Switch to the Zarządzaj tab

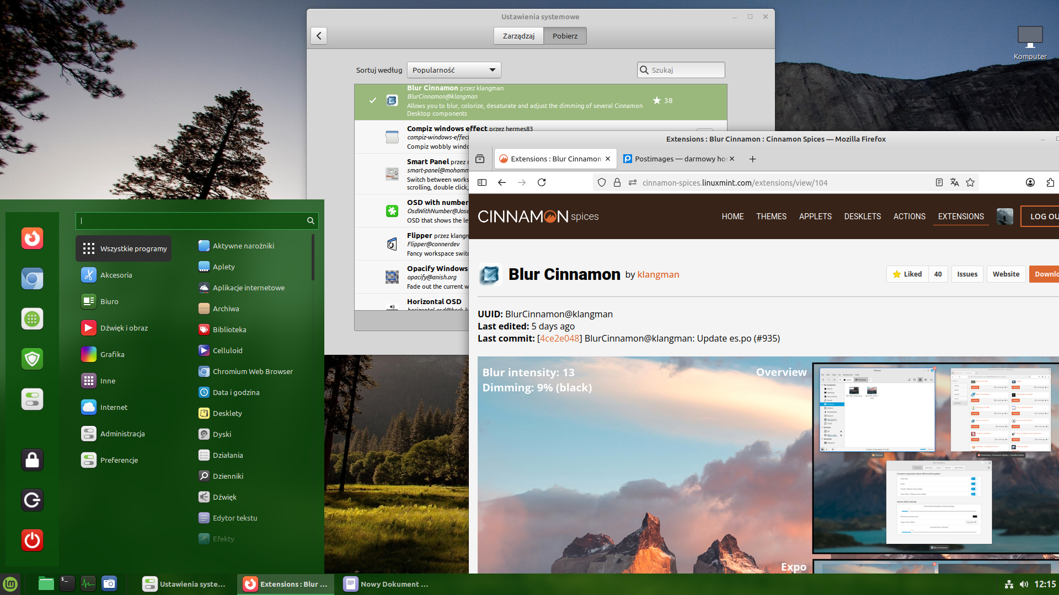point(518,36)
